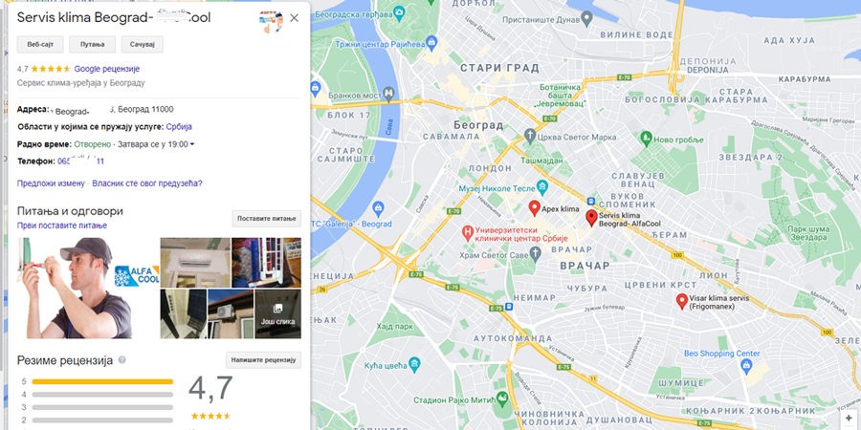Screen dimensions: 861x430
Task: Close the business info panel
Action: pyautogui.click(x=295, y=18)
